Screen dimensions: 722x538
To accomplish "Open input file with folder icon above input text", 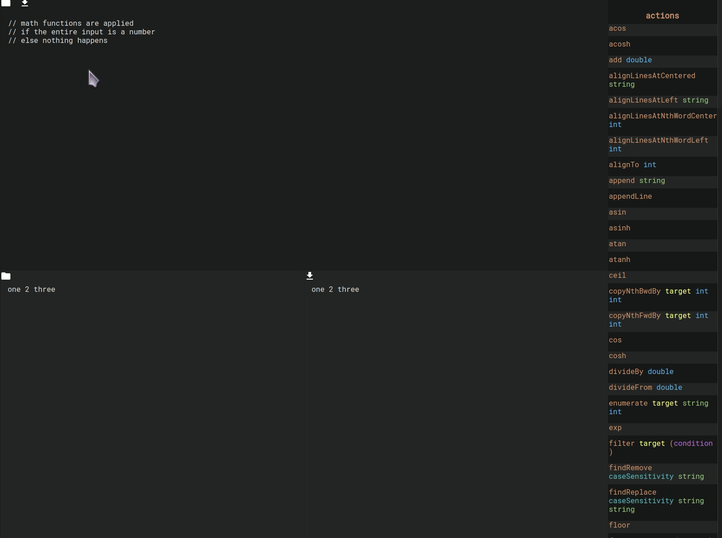I will (x=6, y=276).
